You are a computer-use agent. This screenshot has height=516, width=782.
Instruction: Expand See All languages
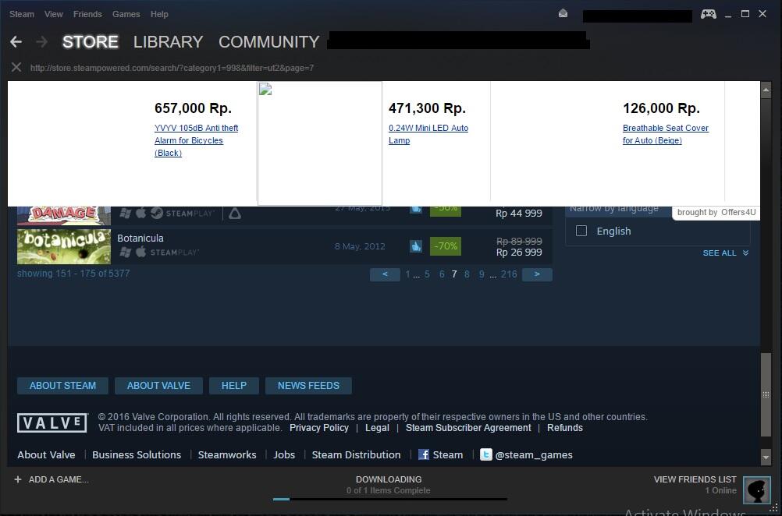coord(725,253)
